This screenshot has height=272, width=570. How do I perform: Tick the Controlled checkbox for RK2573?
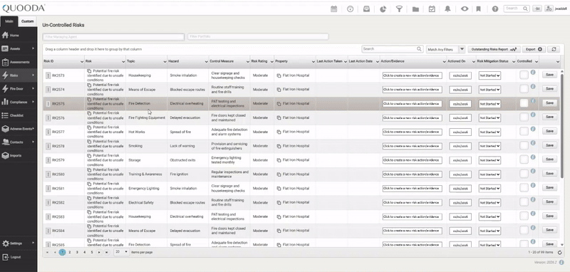[x=524, y=75]
